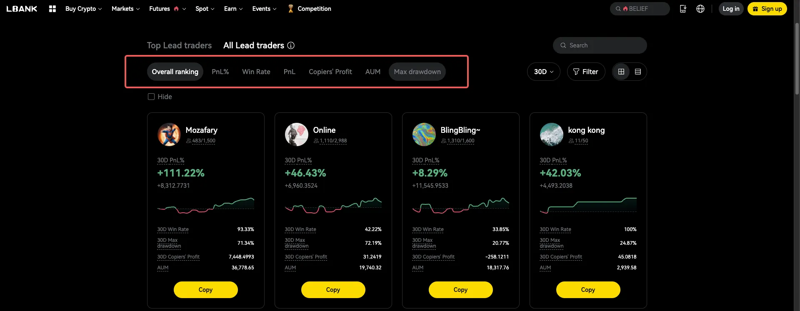Switch to Top Lead traders tab
The image size is (800, 311).
(179, 45)
